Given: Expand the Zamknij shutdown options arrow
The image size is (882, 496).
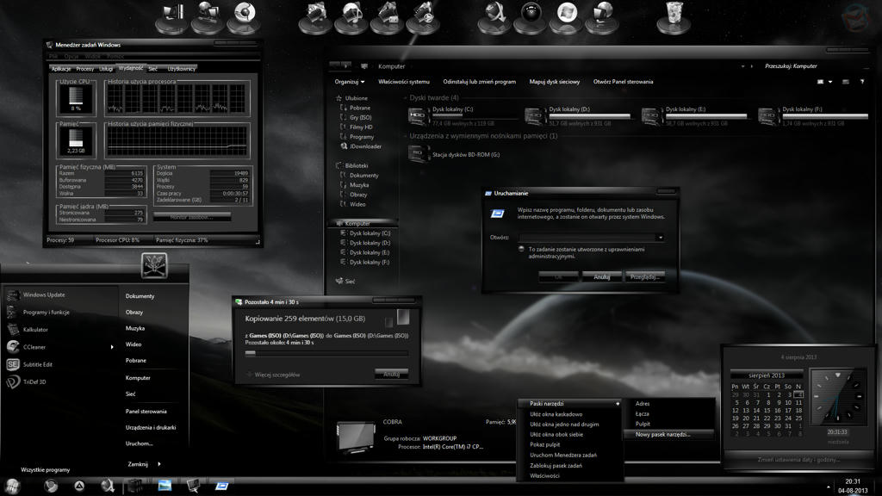Looking at the screenshot, I should pos(159,464).
